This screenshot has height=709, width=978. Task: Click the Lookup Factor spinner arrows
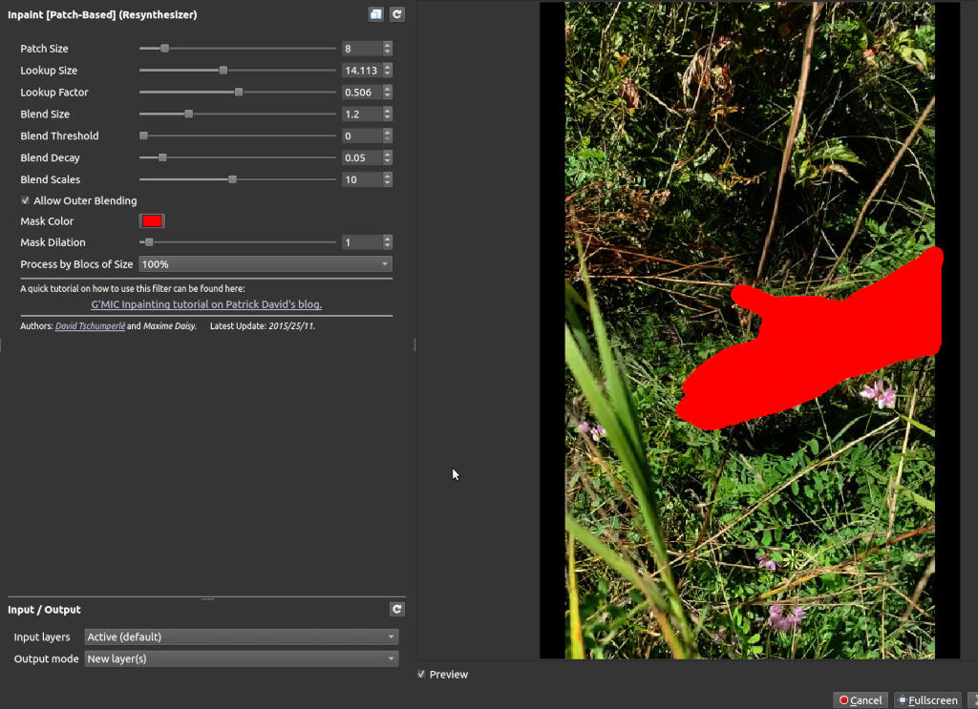click(388, 93)
